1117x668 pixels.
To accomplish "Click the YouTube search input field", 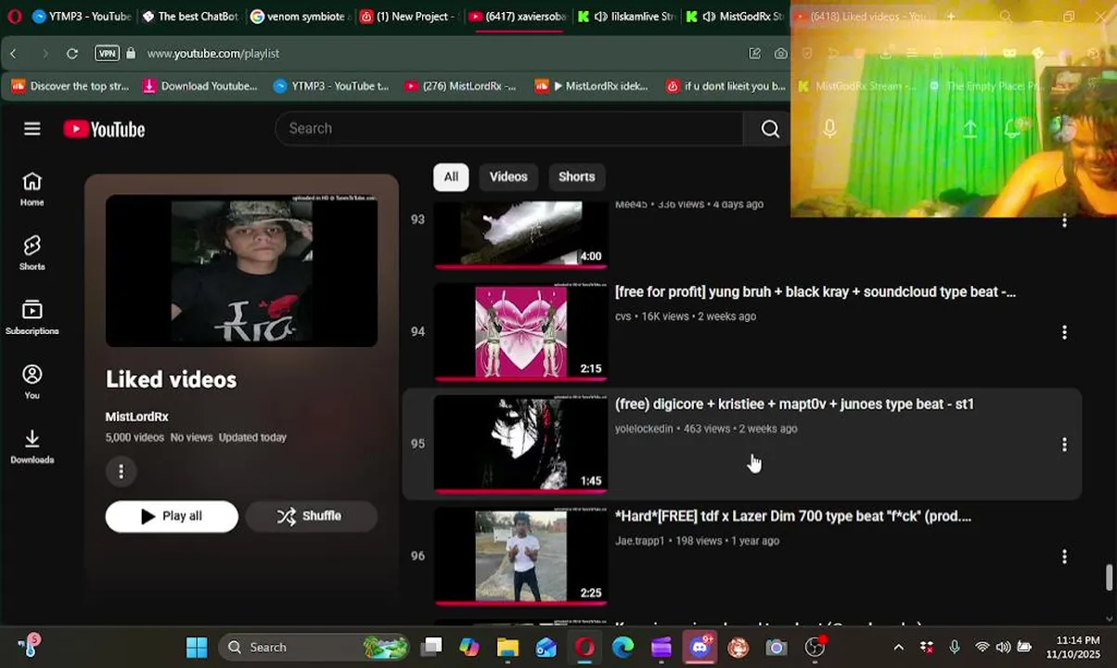I will (x=508, y=129).
